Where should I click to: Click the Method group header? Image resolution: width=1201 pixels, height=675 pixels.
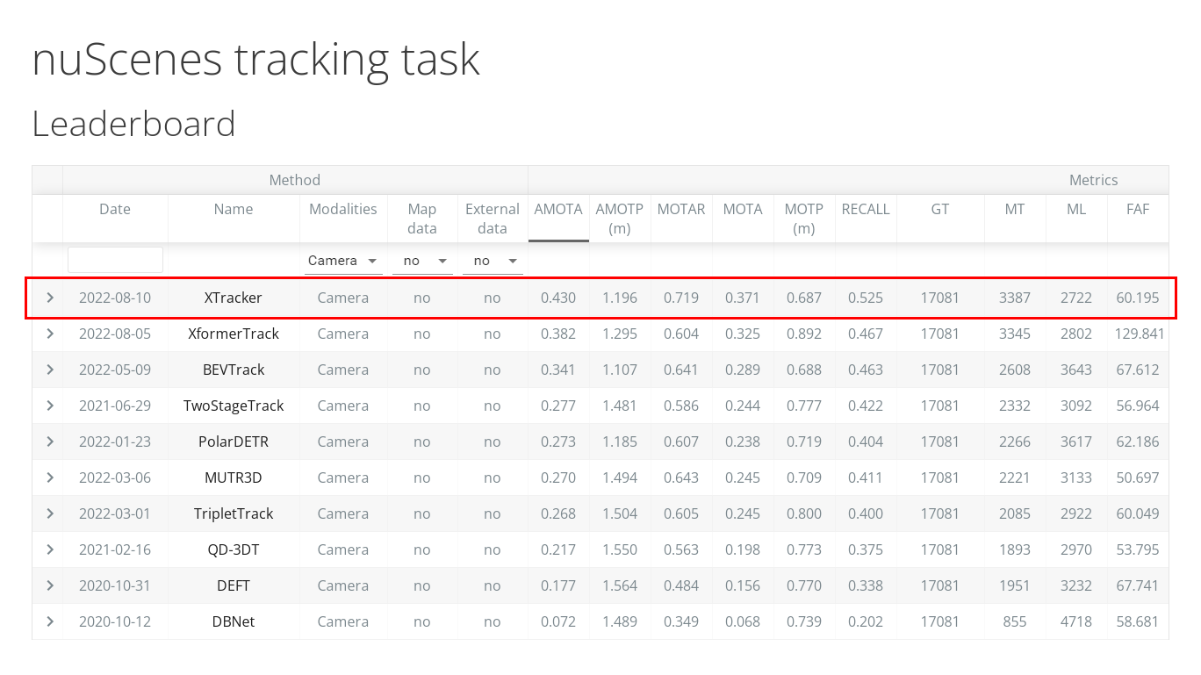pos(295,180)
